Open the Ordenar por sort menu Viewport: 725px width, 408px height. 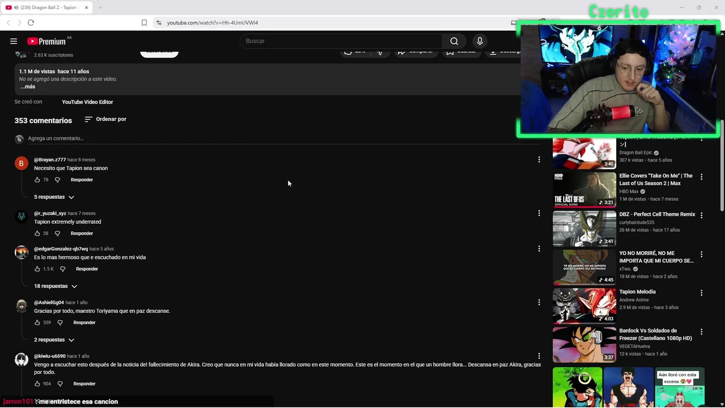[105, 119]
